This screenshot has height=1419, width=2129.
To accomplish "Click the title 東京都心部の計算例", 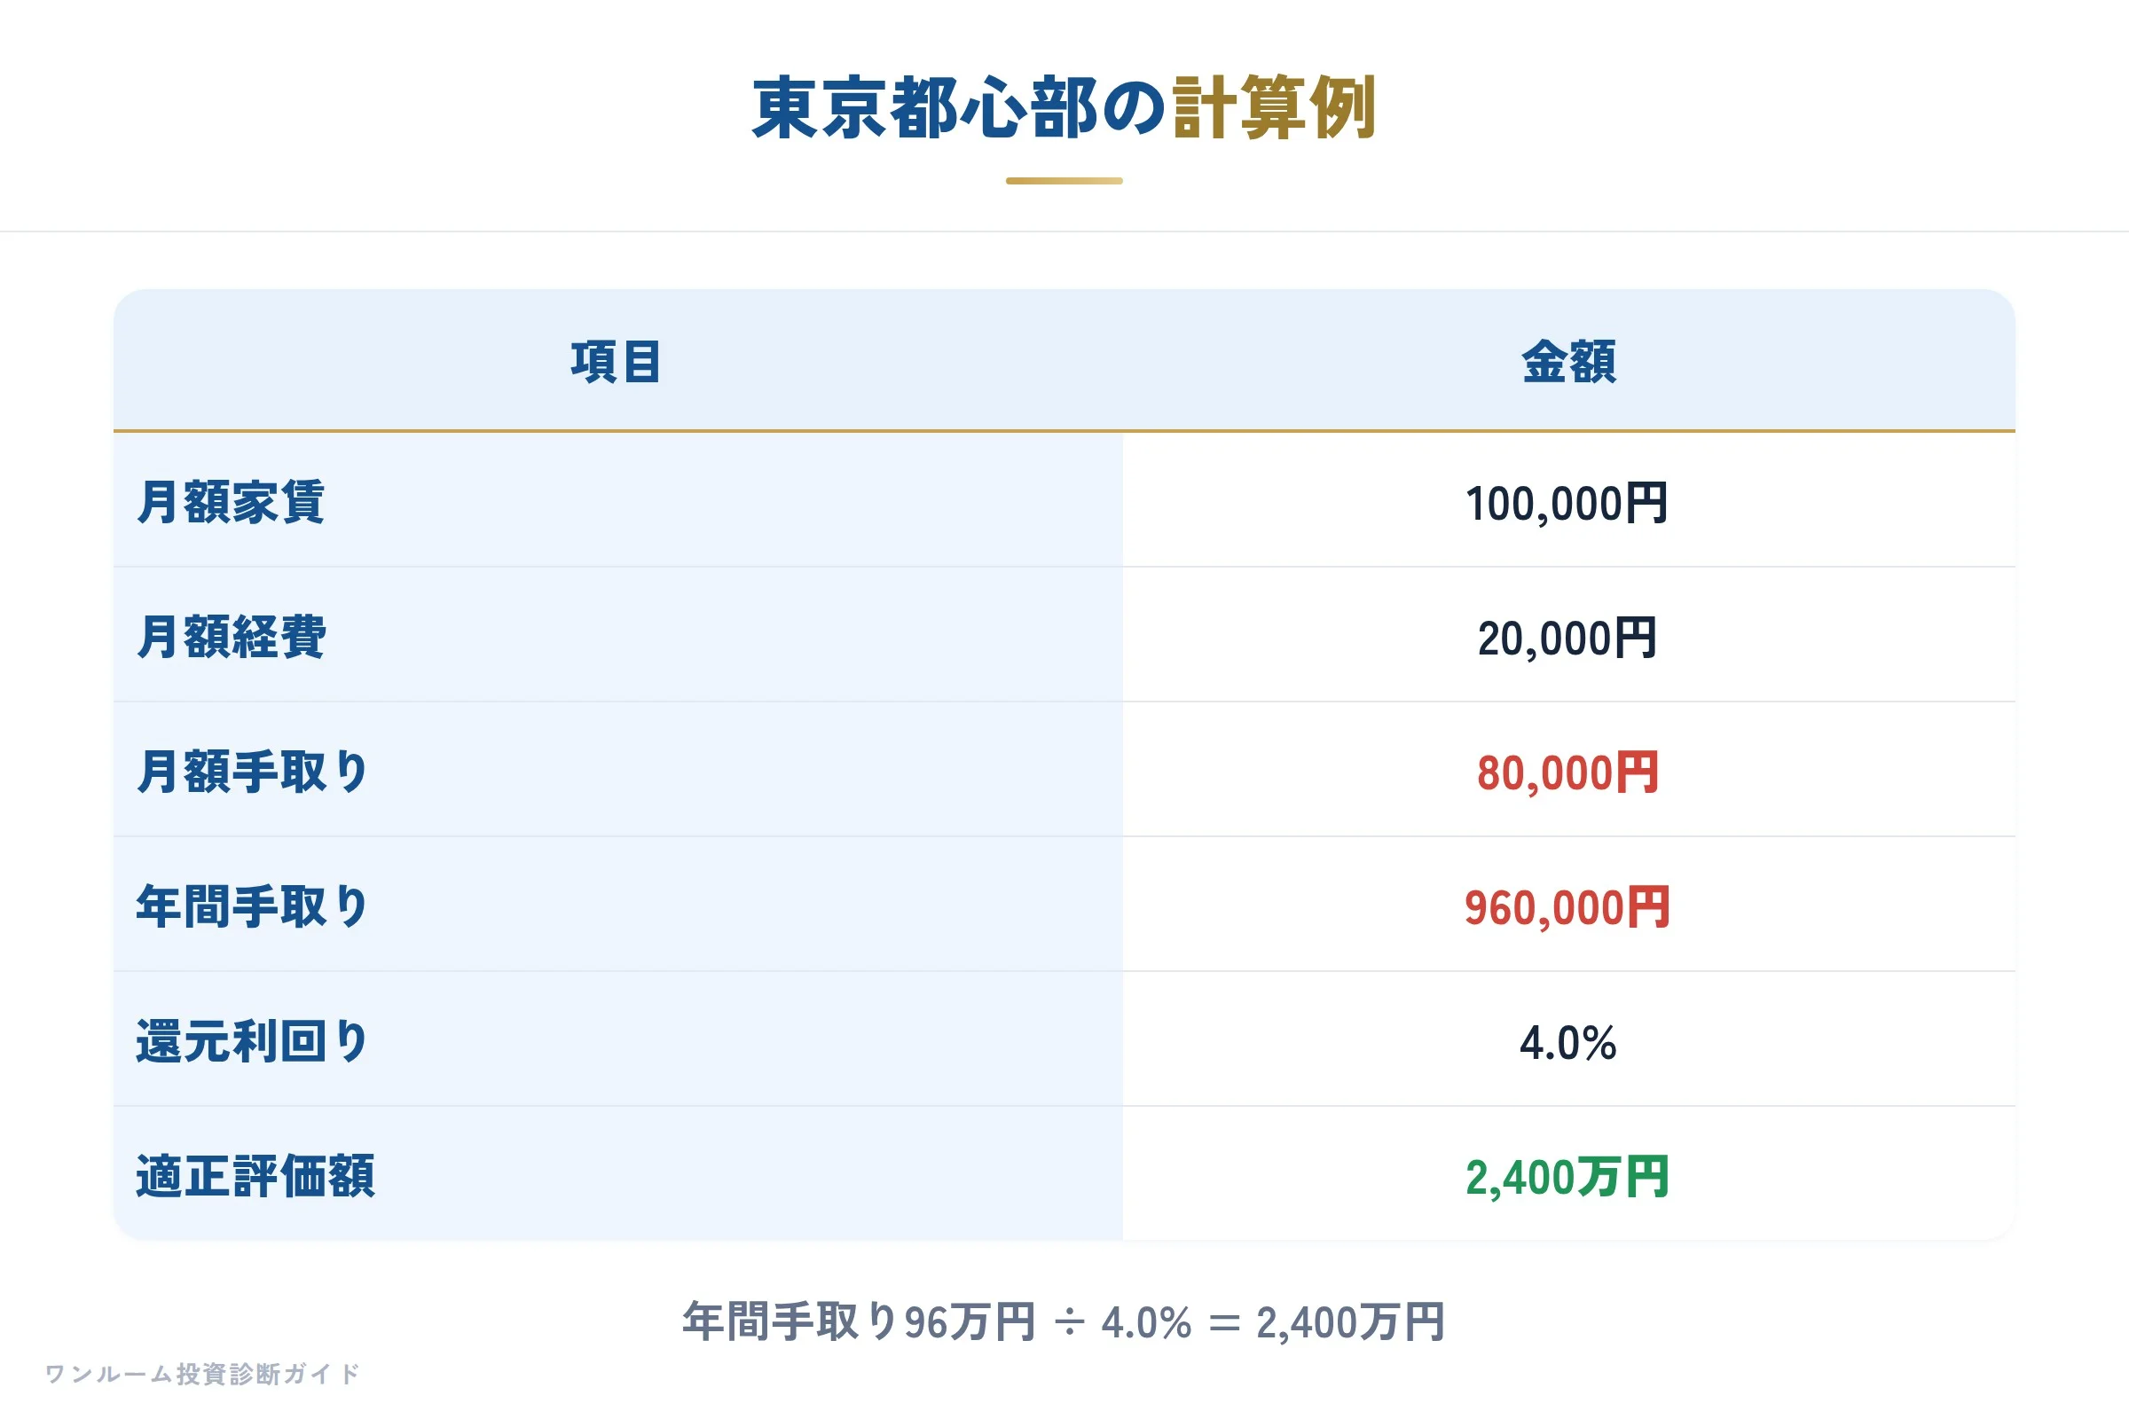I will [x=1064, y=108].
